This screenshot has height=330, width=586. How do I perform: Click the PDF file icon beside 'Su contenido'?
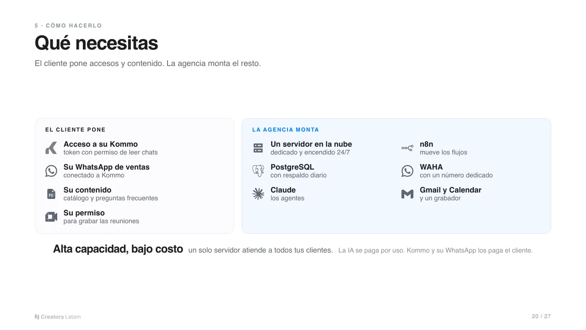coord(51,194)
